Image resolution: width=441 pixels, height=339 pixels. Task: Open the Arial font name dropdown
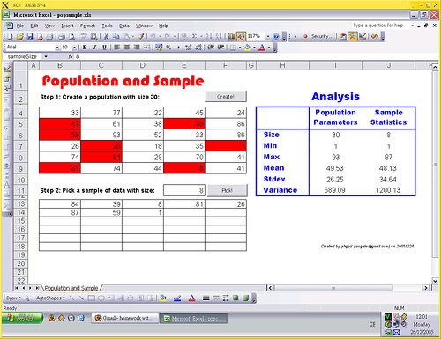(57, 48)
